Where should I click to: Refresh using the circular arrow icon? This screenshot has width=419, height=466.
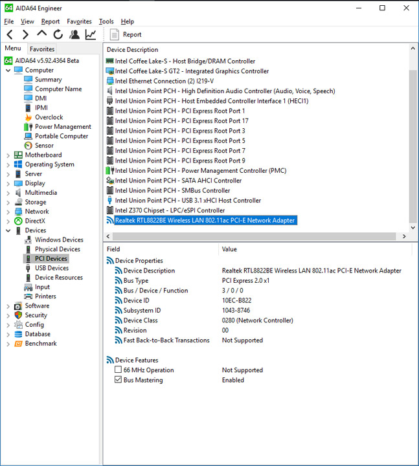58,34
